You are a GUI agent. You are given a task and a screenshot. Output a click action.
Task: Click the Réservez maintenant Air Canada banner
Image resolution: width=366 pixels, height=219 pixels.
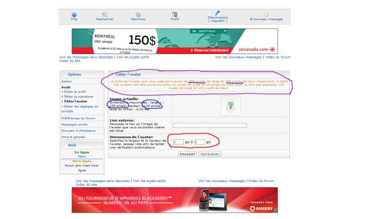[x=209, y=50]
